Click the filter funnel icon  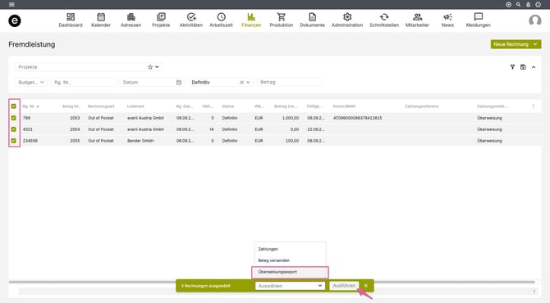click(x=512, y=67)
